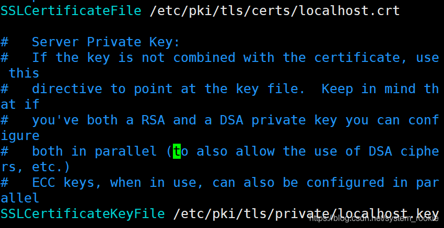Screen dimensions: 444x228
Task: Click the blog.csdn.net watermark URL
Action: [375, 220]
